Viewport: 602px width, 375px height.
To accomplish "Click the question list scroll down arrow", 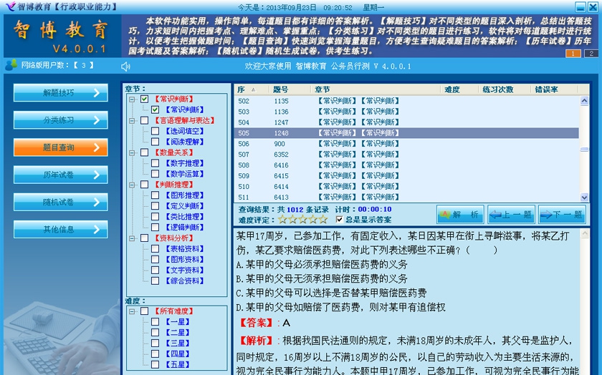I will point(584,198).
